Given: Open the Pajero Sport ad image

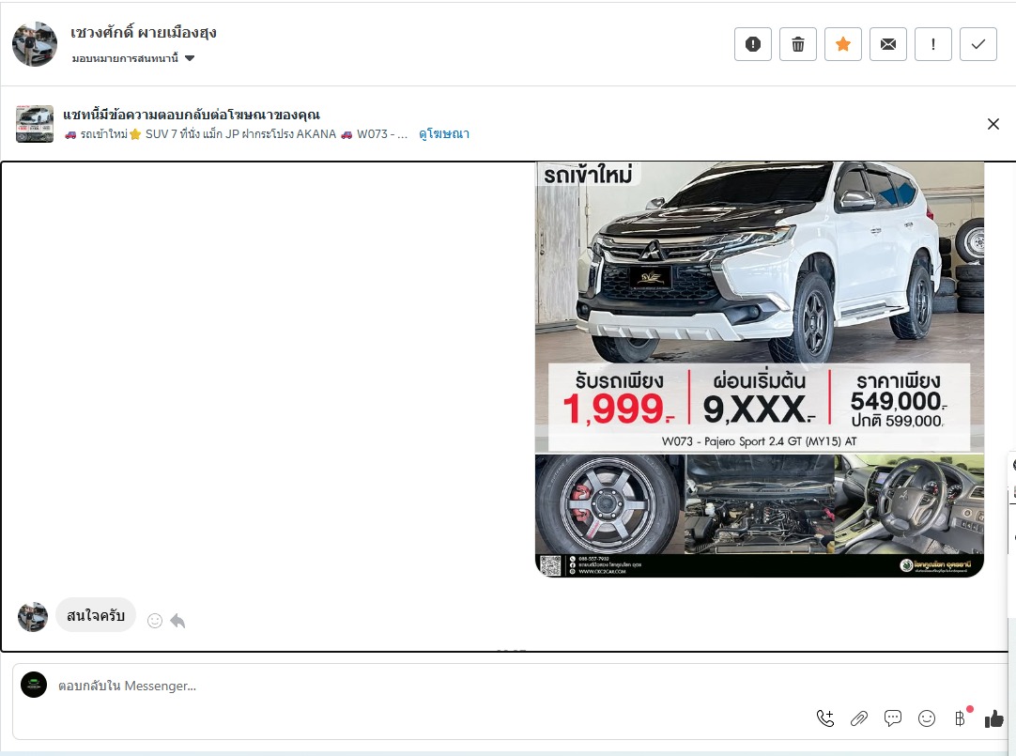Looking at the screenshot, I should (760, 369).
